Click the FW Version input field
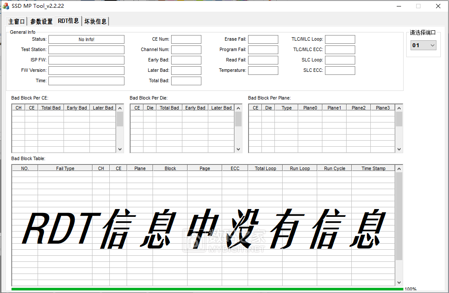Image resolution: width=449 pixels, height=293 pixels. [x=86, y=71]
